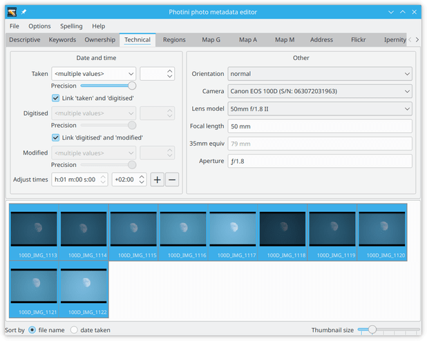
Task: Adjust the Thumbnail size slider
Action: click(x=388, y=330)
